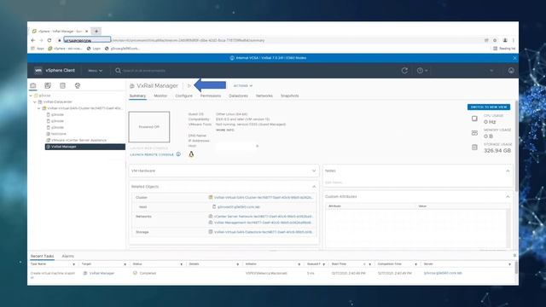Click datastore icon in Related Objects Storage row
Viewport: 546px width, 307px height.
click(211, 232)
